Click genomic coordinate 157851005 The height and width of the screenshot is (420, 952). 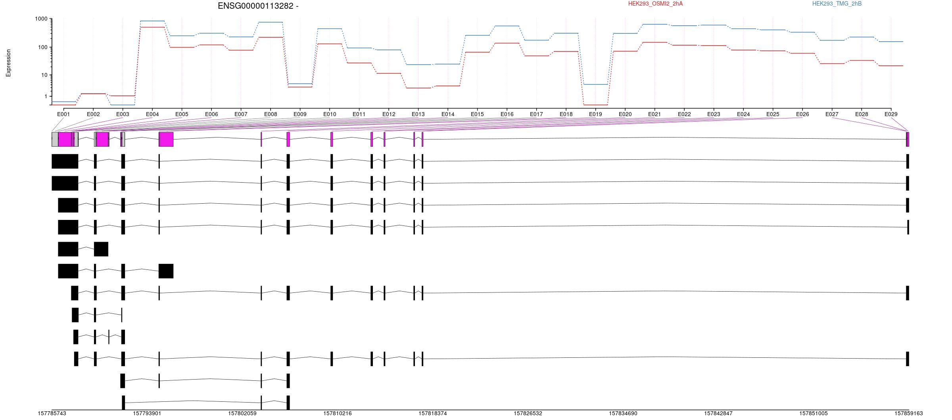coord(814,413)
